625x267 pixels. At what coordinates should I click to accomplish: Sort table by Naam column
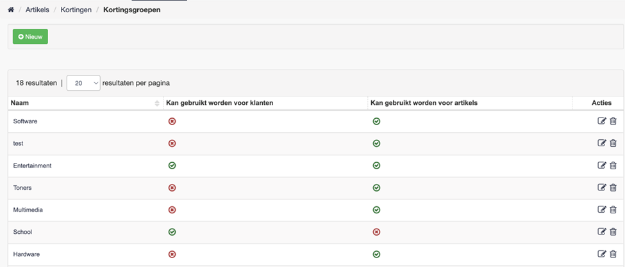coord(85,103)
